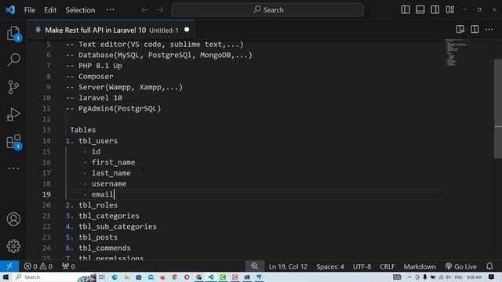The height and width of the screenshot is (282, 502).
Task: Toggle primary side bar layout icon
Action: (406, 9)
